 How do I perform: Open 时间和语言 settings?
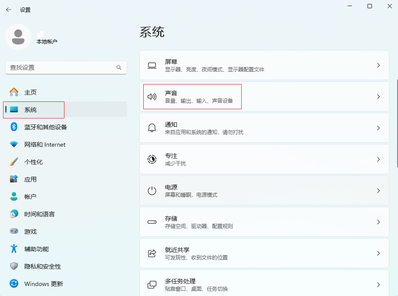pos(66,214)
